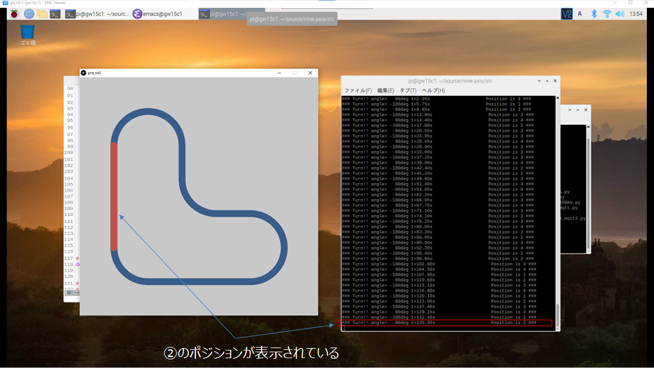Open the ヘルプ(H) menu in terminal
The width and height of the screenshot is (654, 370).
coord(433,91)
